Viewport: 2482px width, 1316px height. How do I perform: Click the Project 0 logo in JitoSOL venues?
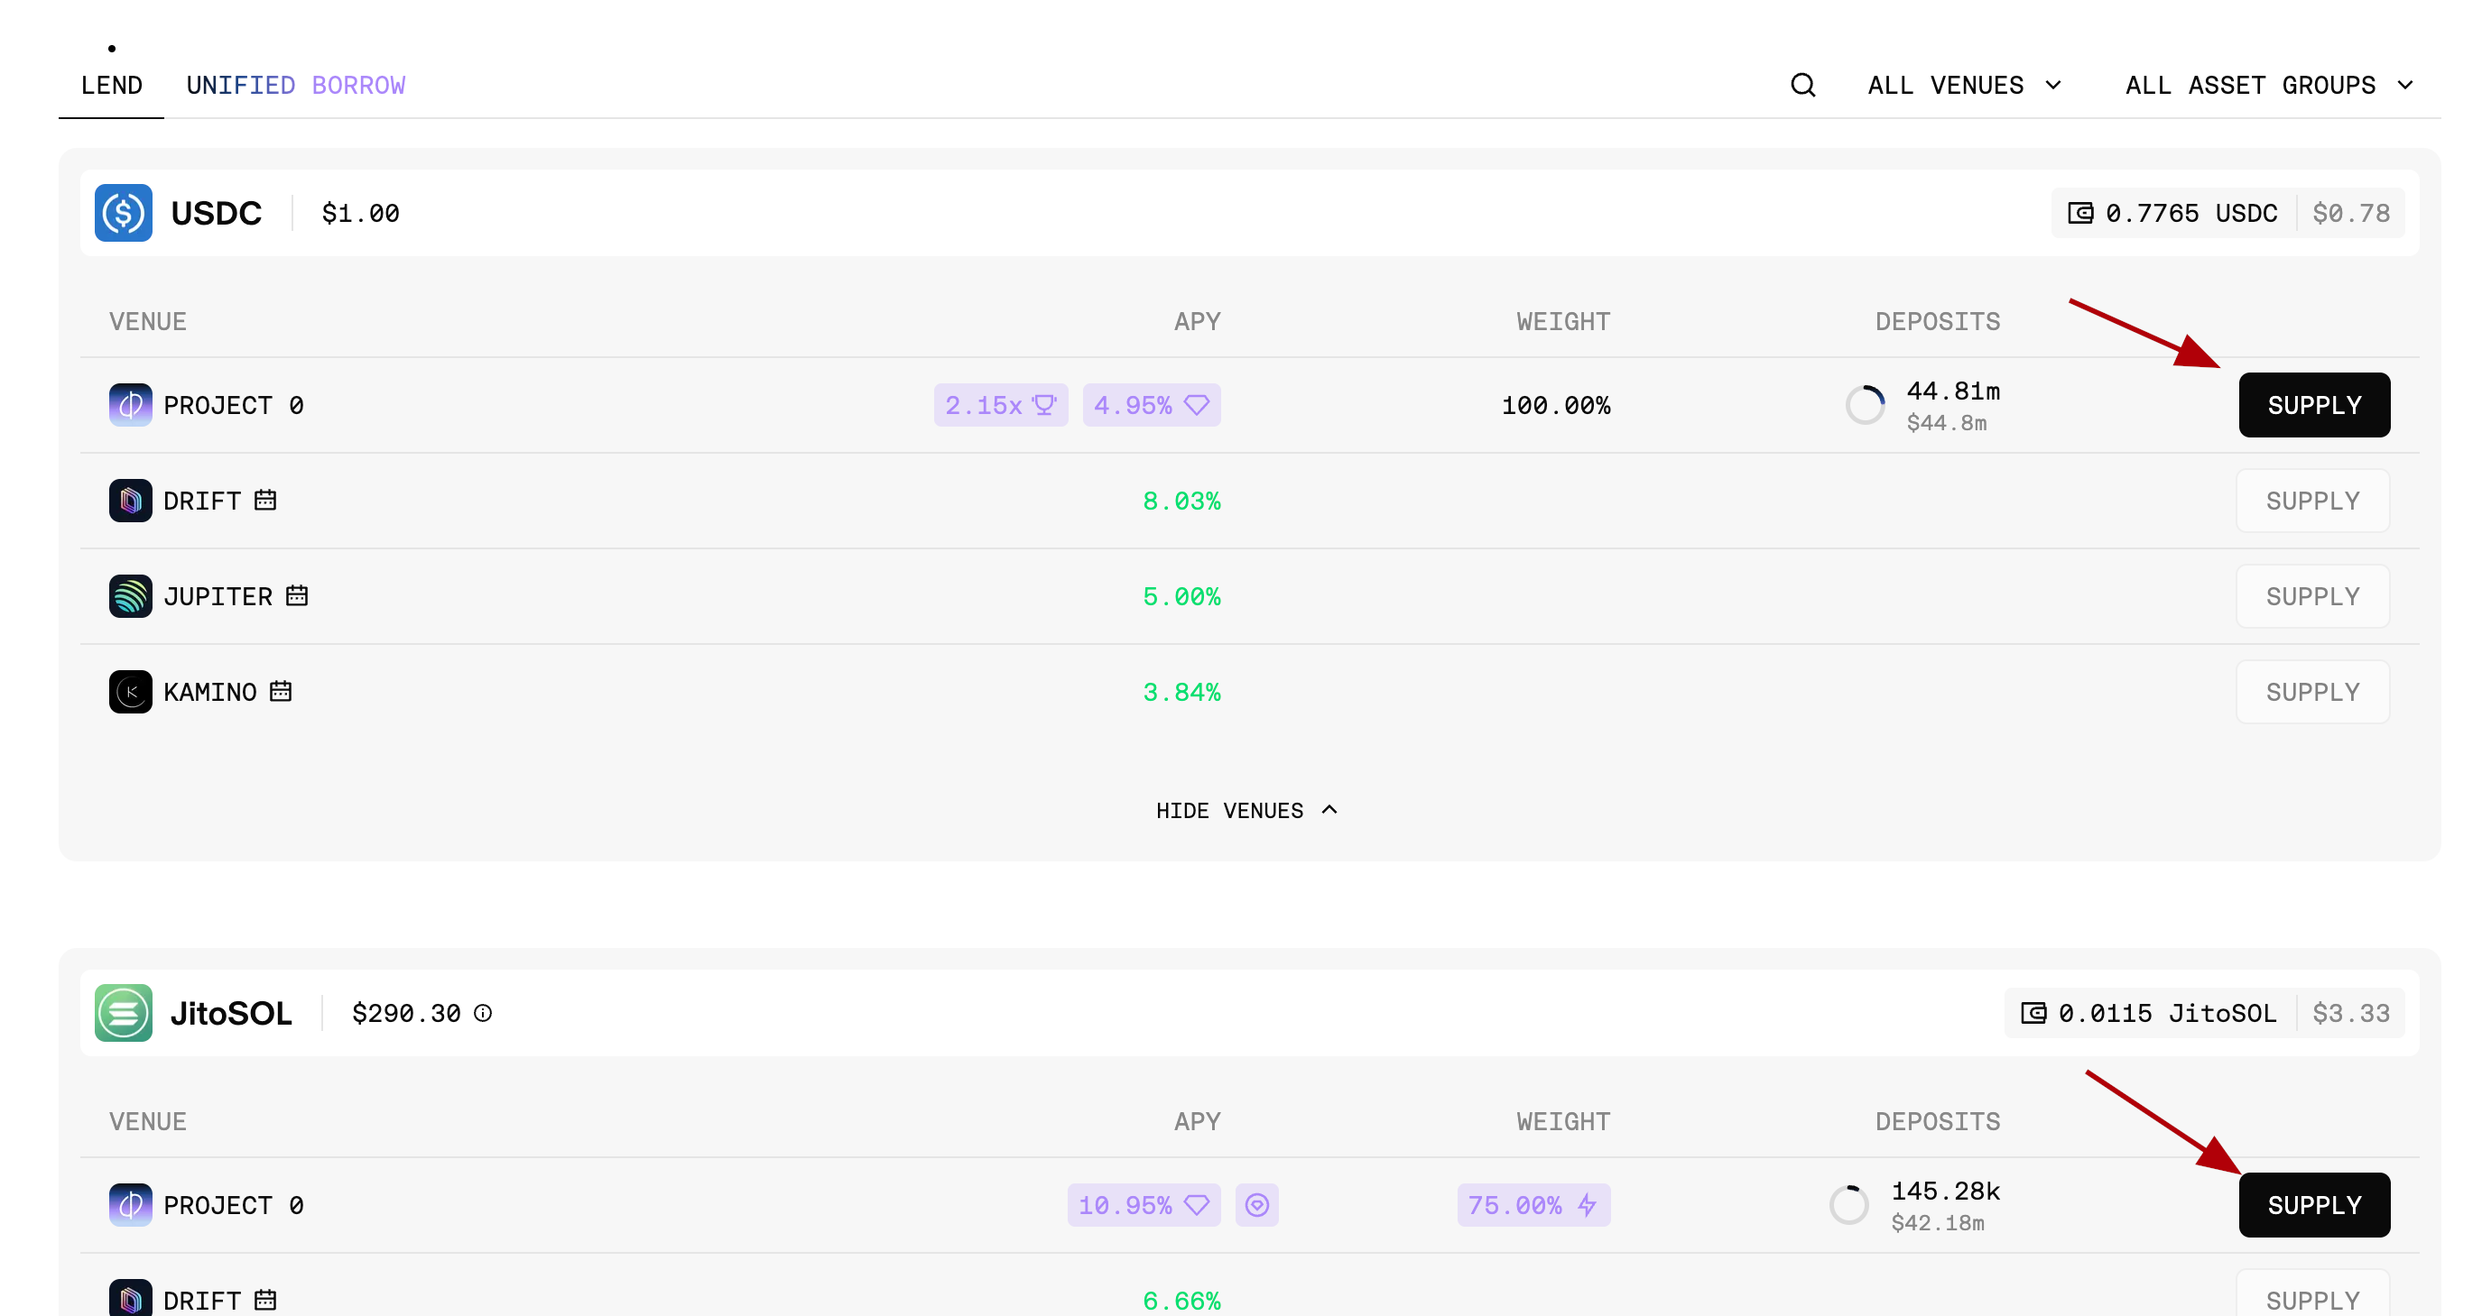(130, 1205)
